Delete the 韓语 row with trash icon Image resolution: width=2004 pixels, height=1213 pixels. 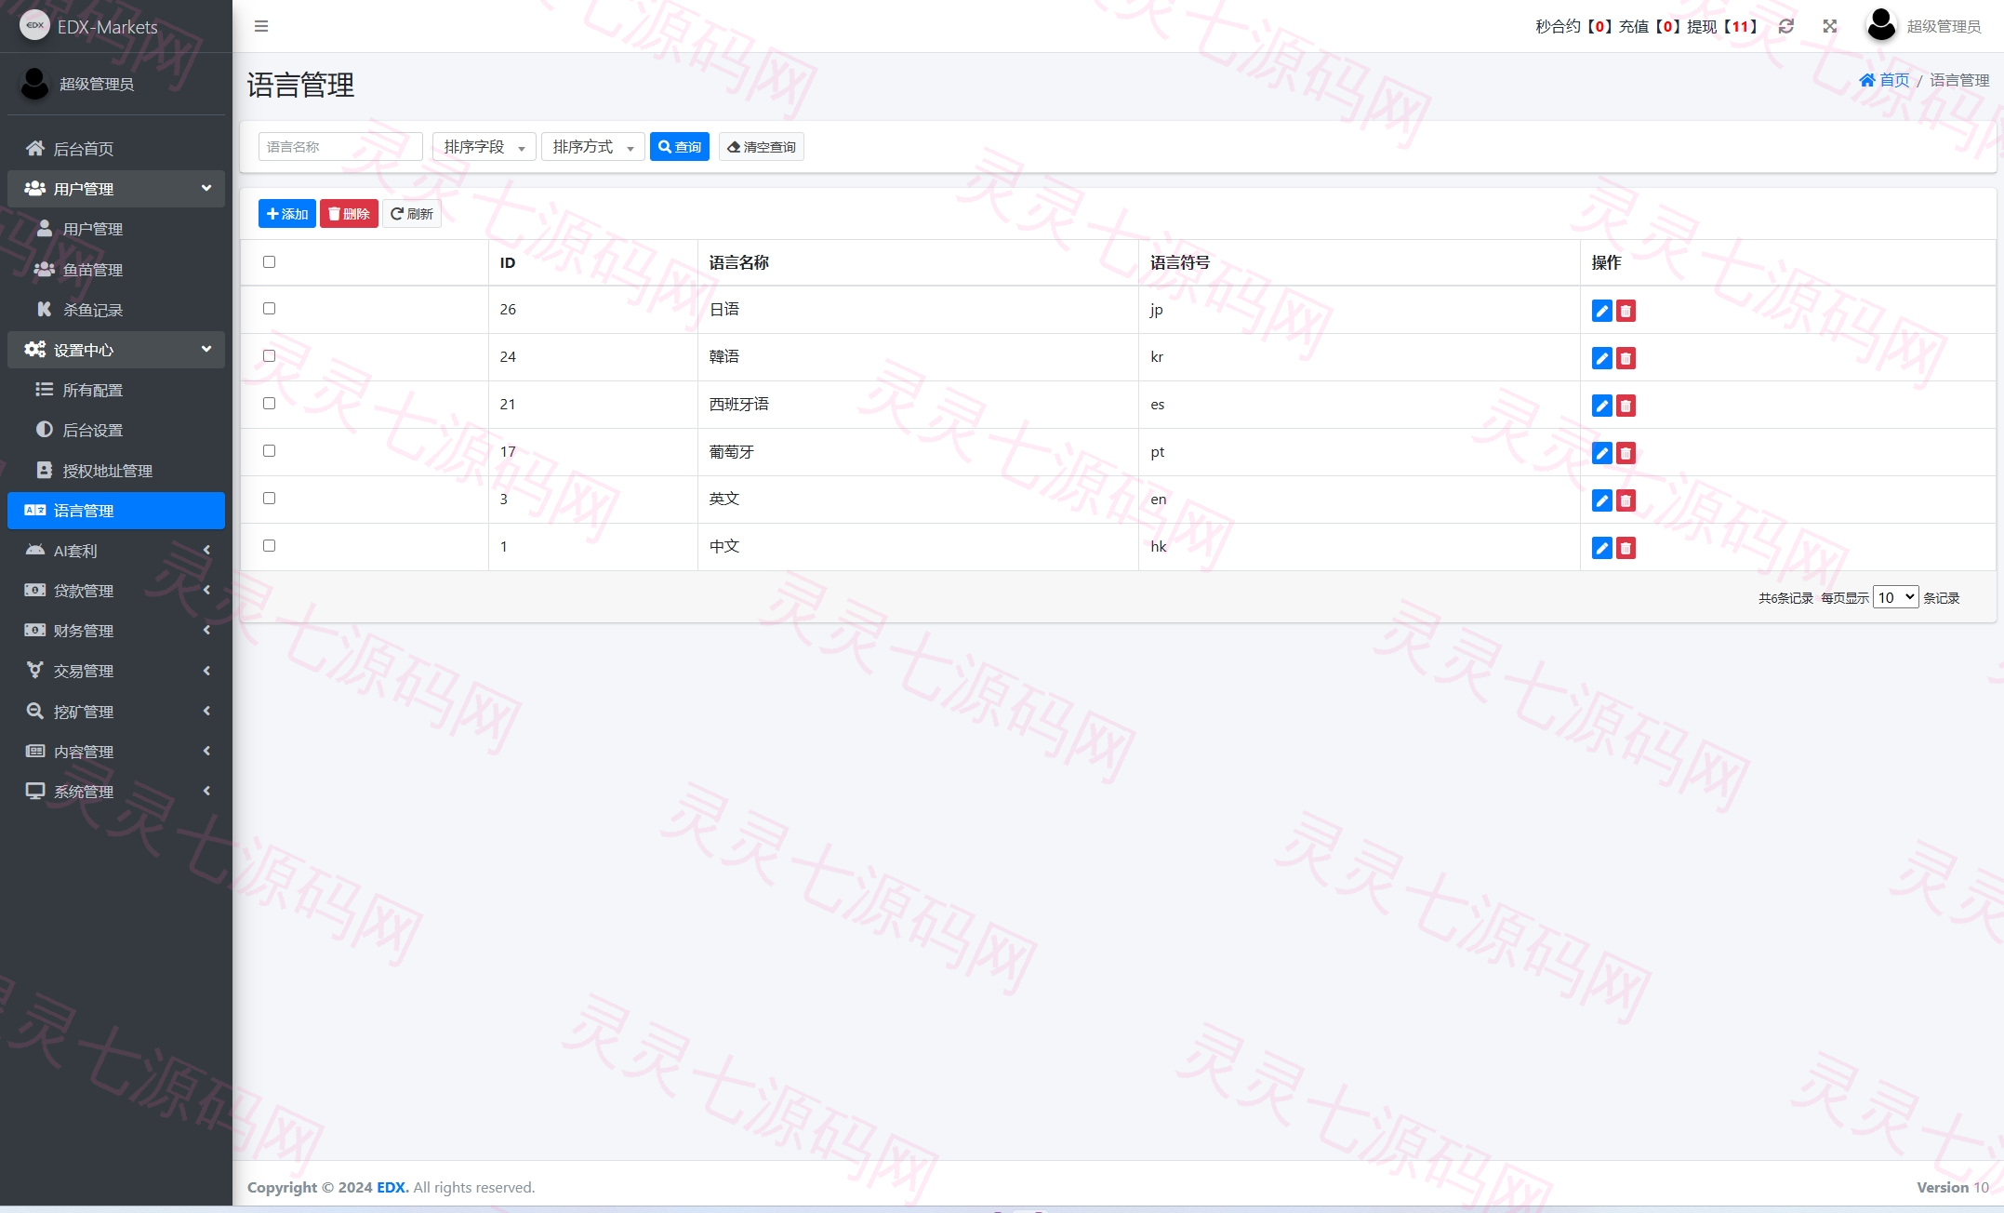point(1626,358)
